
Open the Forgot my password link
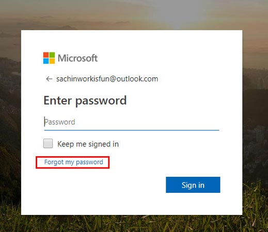74,162
